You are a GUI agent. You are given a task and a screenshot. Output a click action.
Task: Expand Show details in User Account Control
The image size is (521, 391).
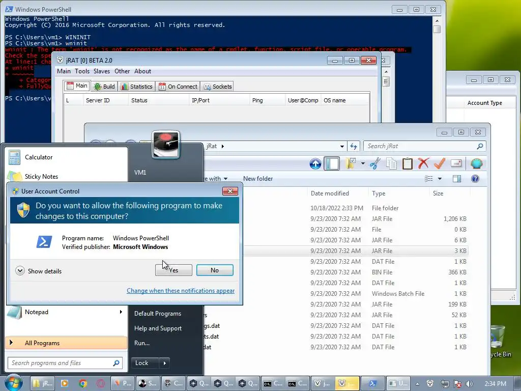[39, 271]
